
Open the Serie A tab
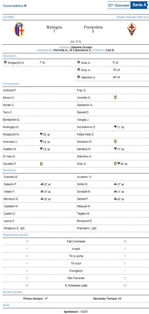click(139, 5)
